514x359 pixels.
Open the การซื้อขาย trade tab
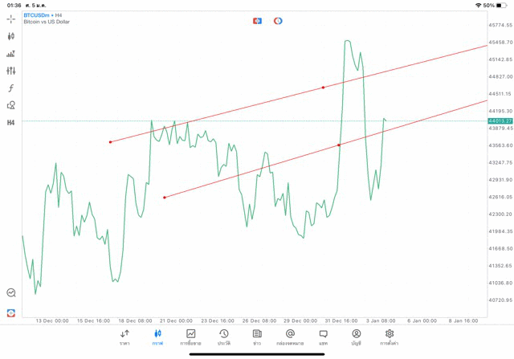coord(190,337)
